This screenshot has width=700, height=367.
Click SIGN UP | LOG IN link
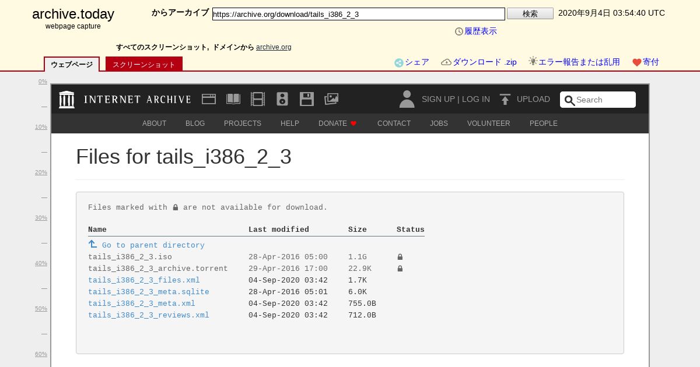(456, 99)
